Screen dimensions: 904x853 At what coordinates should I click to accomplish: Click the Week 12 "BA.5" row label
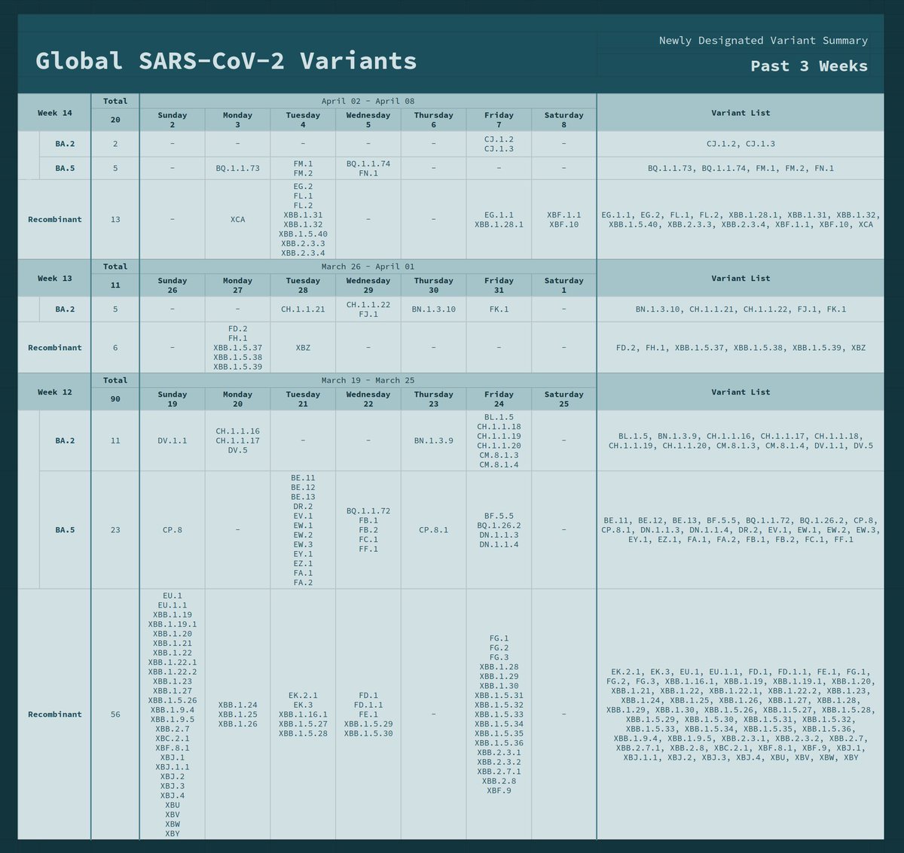click(x=65, y=530)
